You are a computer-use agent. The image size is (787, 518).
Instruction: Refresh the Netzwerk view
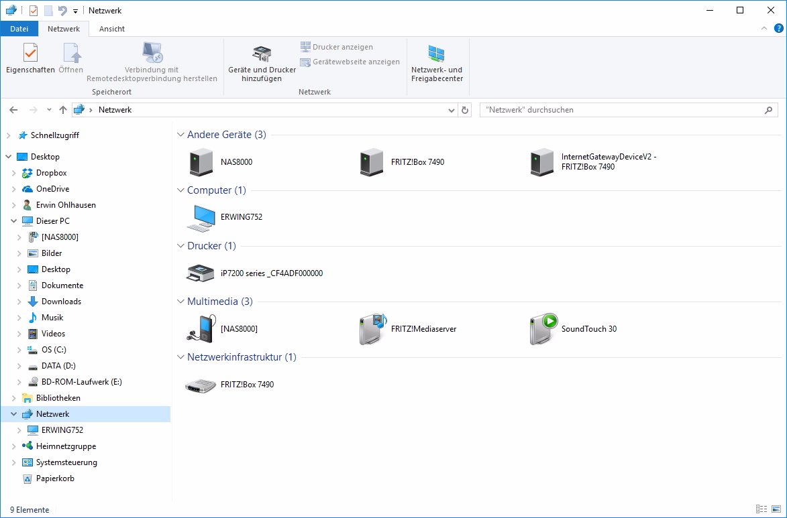465,111
